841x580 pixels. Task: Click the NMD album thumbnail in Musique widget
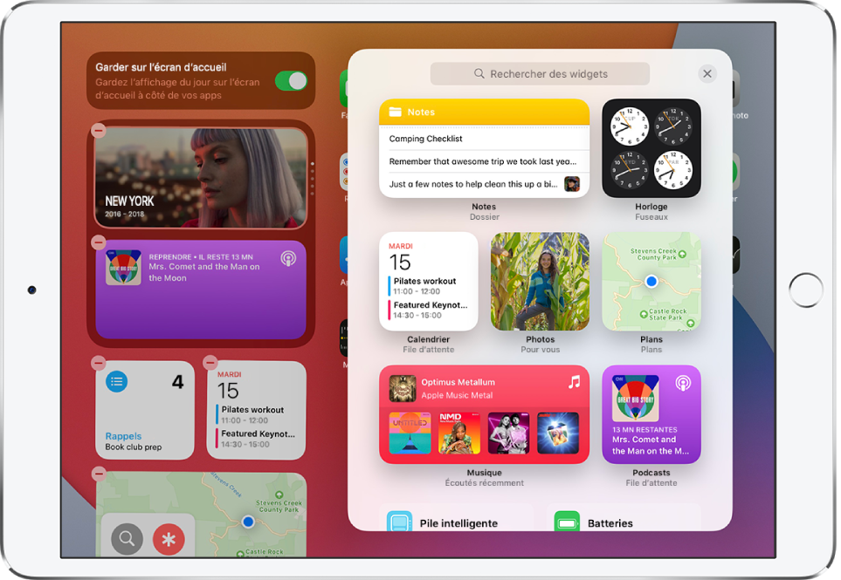(x=459, y=433)
